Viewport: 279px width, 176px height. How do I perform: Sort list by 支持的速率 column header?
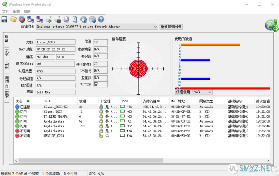155,101
